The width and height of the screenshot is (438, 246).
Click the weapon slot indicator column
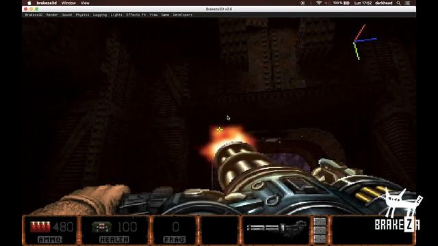320,230
